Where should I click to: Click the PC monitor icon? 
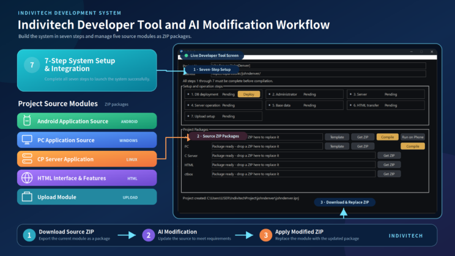(x=27, y=140)
